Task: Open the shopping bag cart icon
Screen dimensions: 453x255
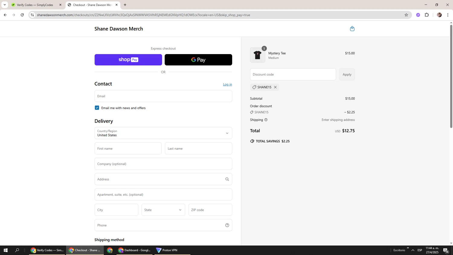Action: pyautogui.click(x=352, y=29)
